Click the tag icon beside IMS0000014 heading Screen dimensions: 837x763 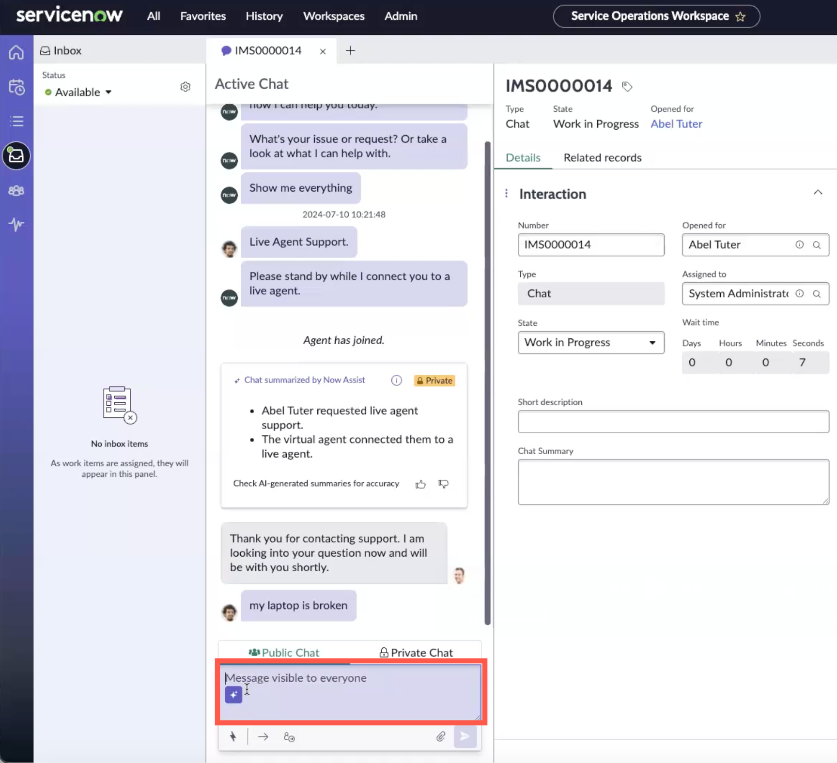(627, 87)
